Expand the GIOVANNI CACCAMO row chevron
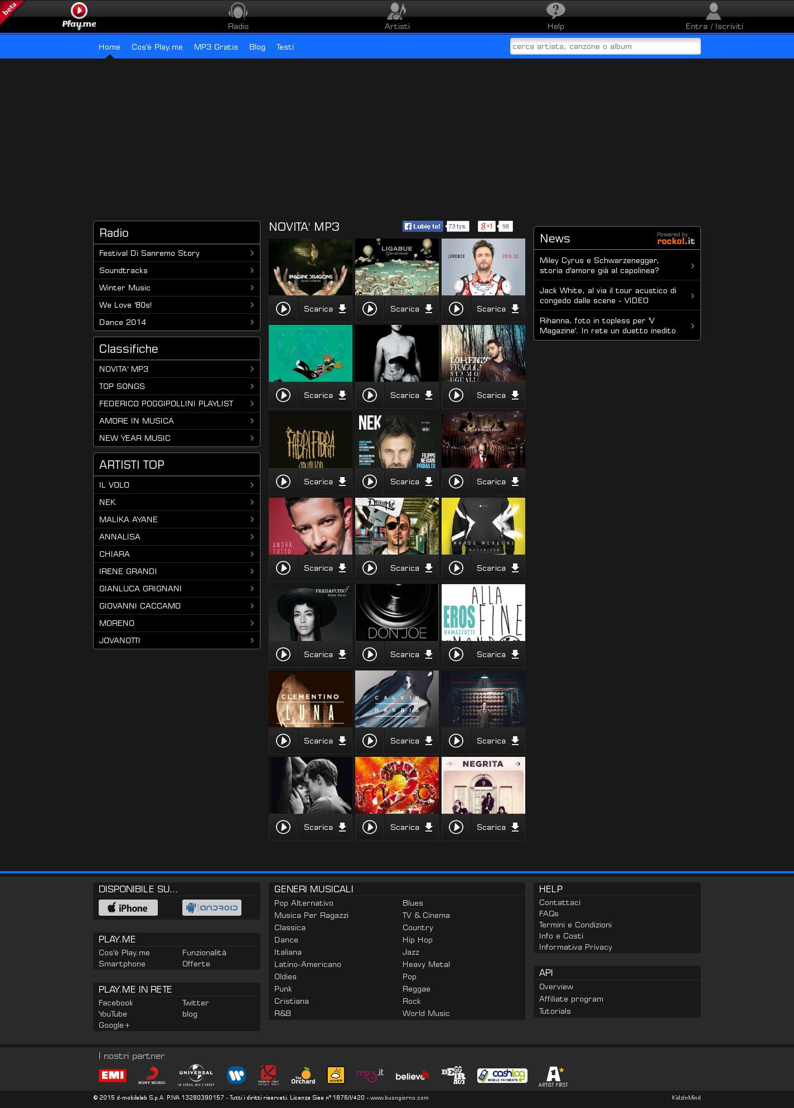 (x=252, y=606)
